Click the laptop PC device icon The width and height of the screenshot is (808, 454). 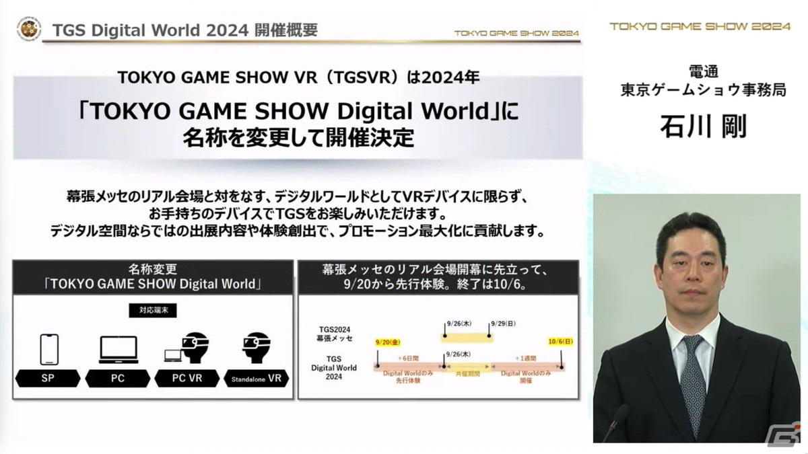click(119, 350)
